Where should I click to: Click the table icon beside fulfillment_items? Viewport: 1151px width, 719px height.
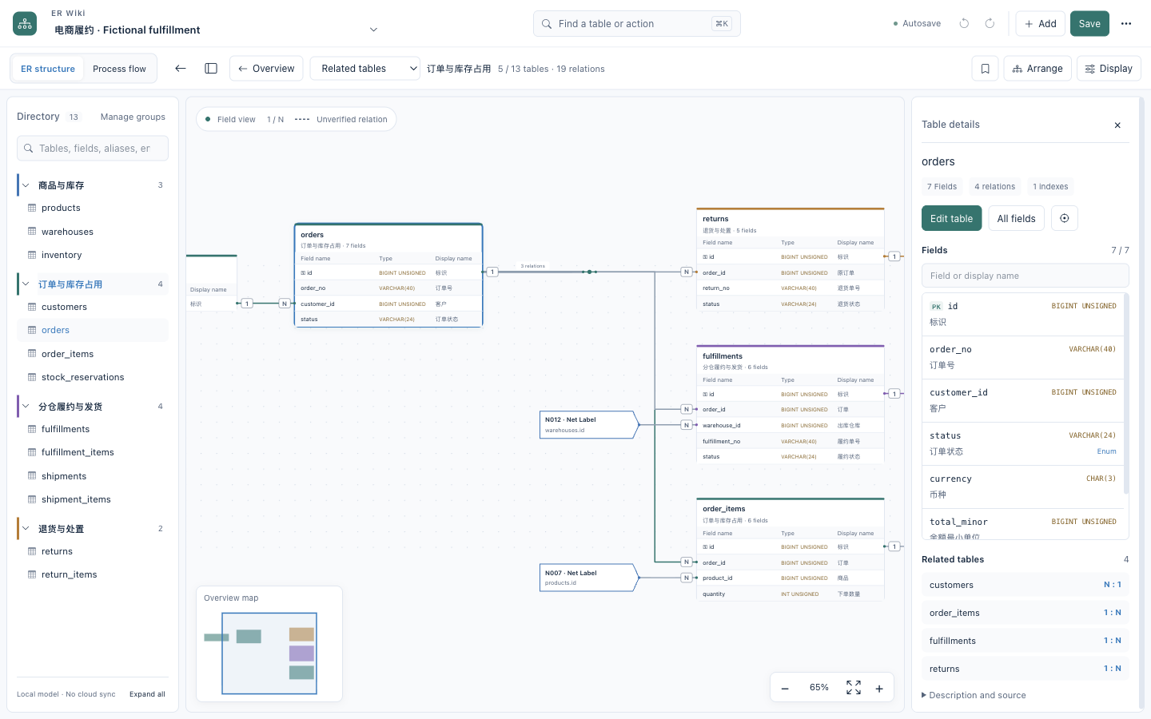32,452
